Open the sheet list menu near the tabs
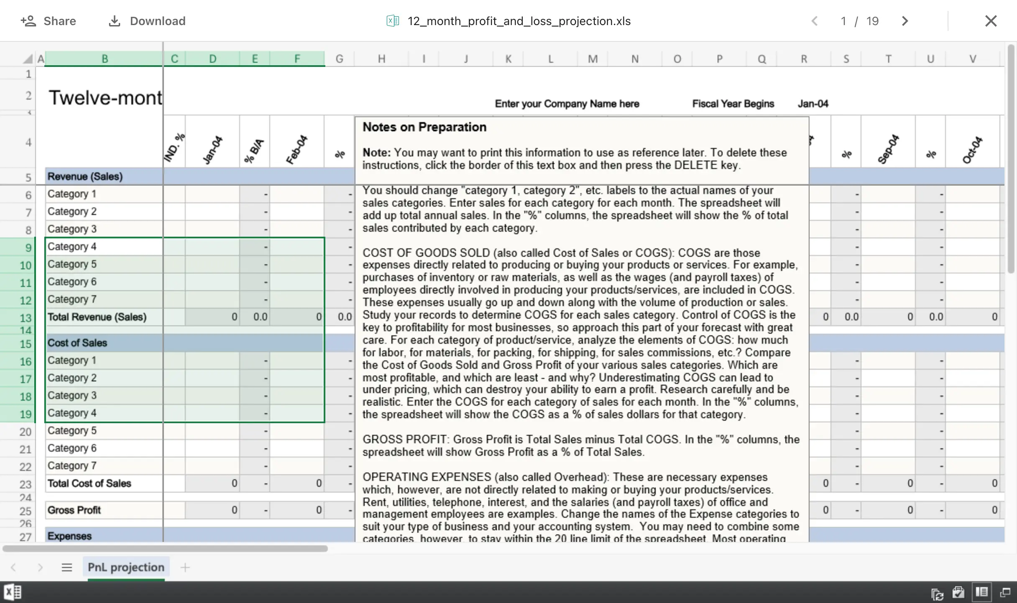 (x=67, y=567)
